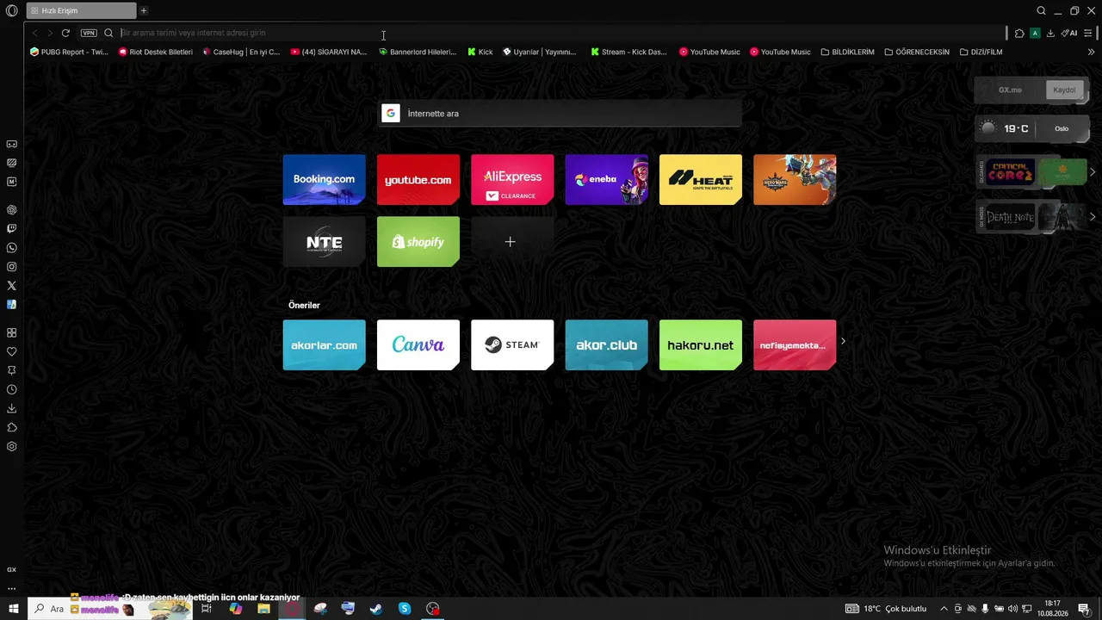
Task: Click the VPN badge in the address bar
Action: tap(89, 33)
